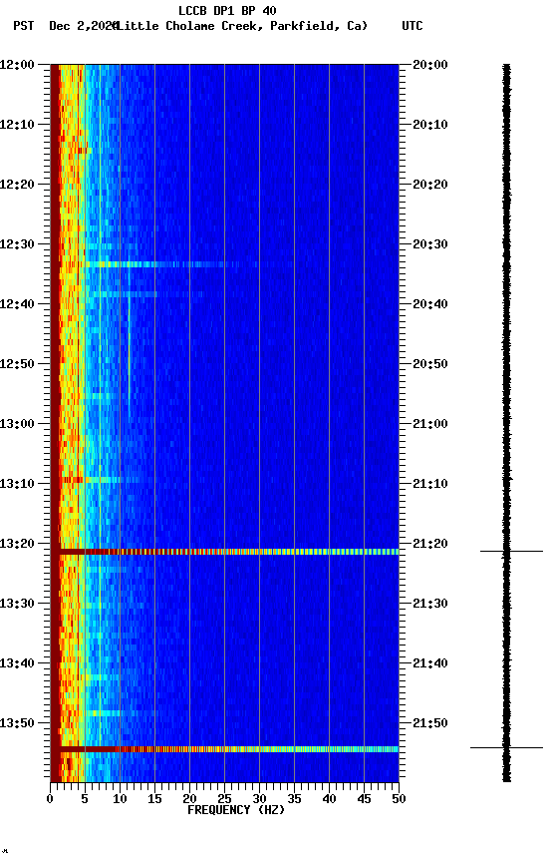Image resolution: width=550 pixels, height=862 pixels.
Task: Click the 13:30 PST time label
Action: [17, 604]
